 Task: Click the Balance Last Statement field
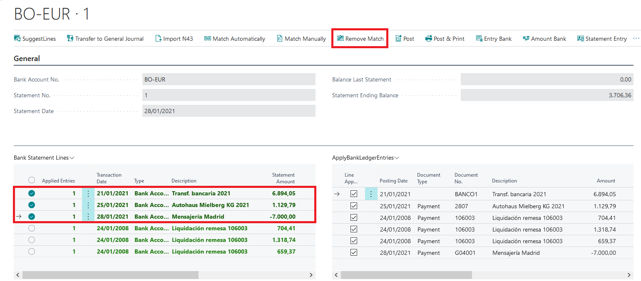pyautogui.click(x=547, y=79)
